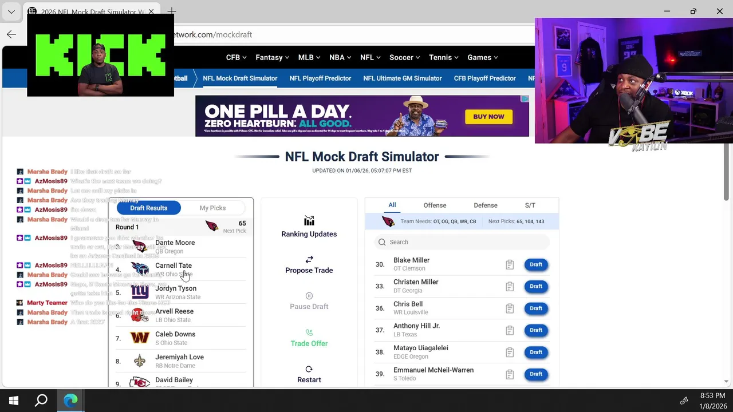Select the Defense tab
Screen dimensions: 733x412
pos(486,205)
